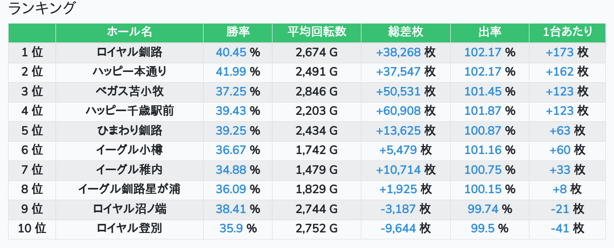Screen dimensions: 614x248
Task: Open the イーグル釧路星が浦 hall entry
Action: (129, 189)
